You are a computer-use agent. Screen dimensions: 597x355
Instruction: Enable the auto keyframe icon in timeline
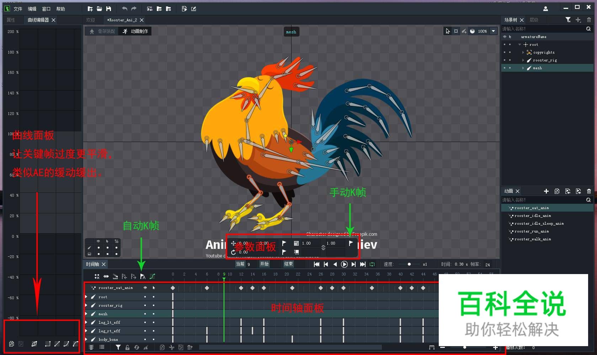[143, 276]
